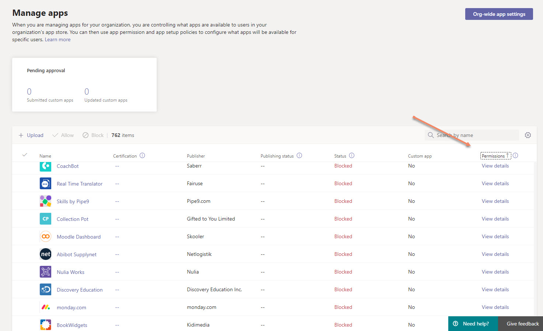Click the Block toolbar button
Screen dimensions: 543x331
click(x=93, y=135)
